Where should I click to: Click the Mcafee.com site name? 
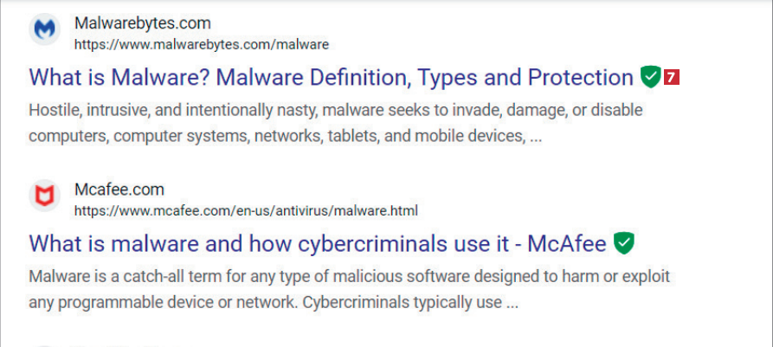[x=119, y=190]
